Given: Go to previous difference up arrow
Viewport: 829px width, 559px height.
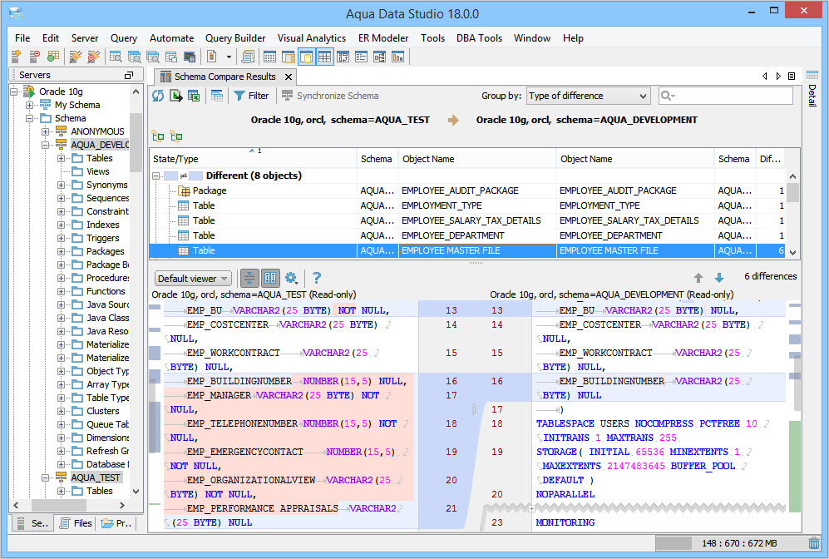Looking at the screenshot, I should (698, 278).
